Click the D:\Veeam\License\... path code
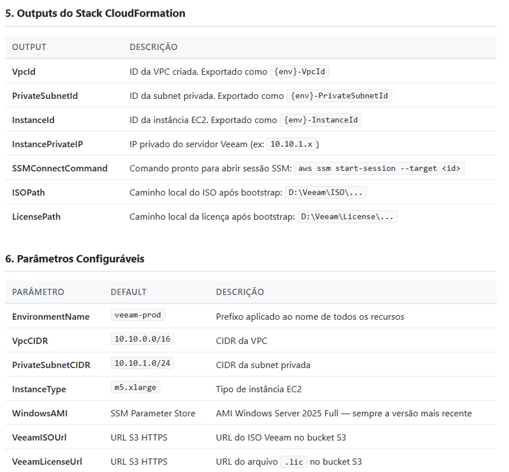This screenshot has width=509, height=472. coord(348,216)
